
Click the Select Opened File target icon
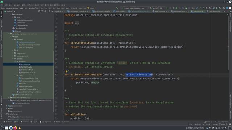point(39,11)
